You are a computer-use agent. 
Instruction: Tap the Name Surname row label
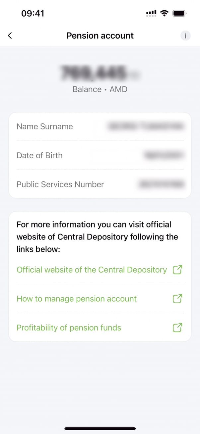pyautogui.click(x=45, y=126)
